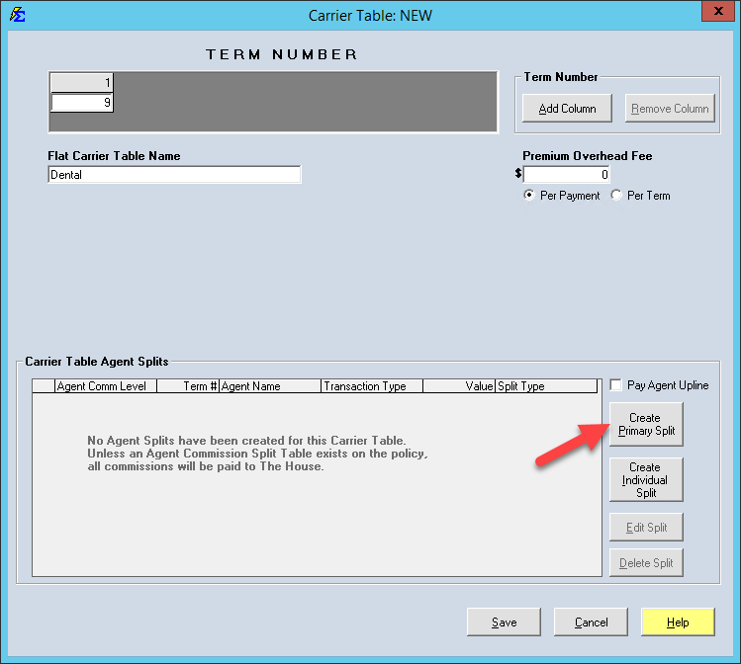Click the Edit Split button
This screenshot has width=741, height=664.
[x=646, y=528]
